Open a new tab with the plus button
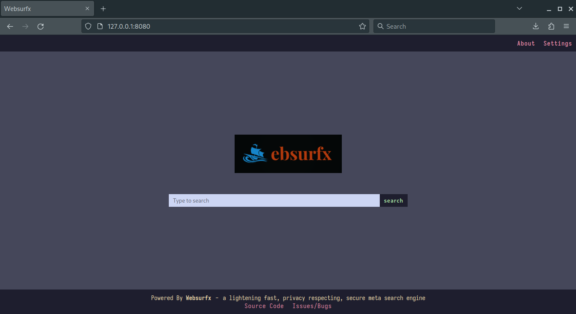The image size is (576, 314). (x=103, y=8)
